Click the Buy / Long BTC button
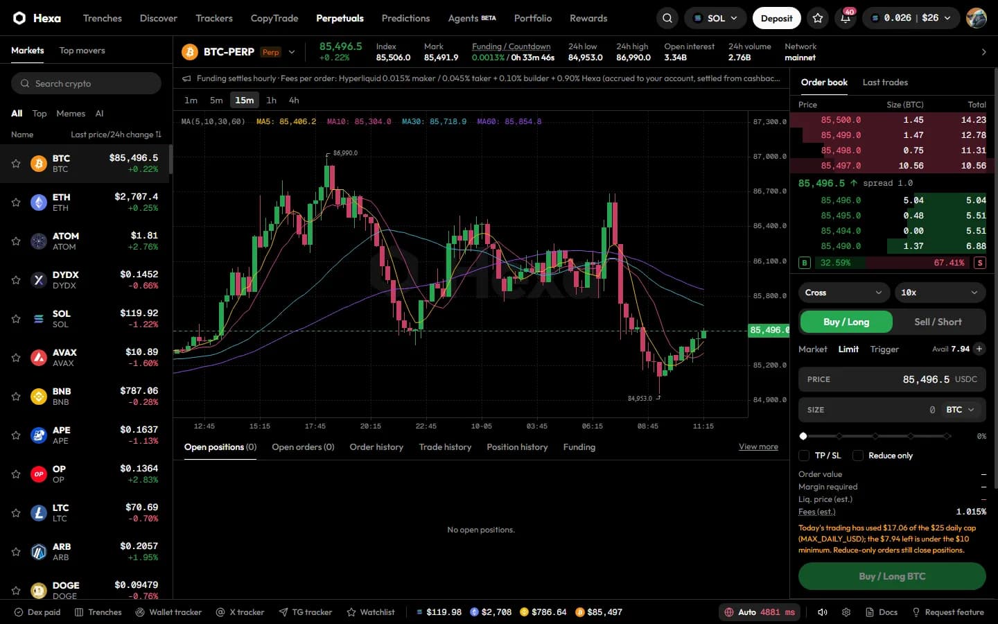The height and width of the screenshot is (624, 998). coord(892,576)
